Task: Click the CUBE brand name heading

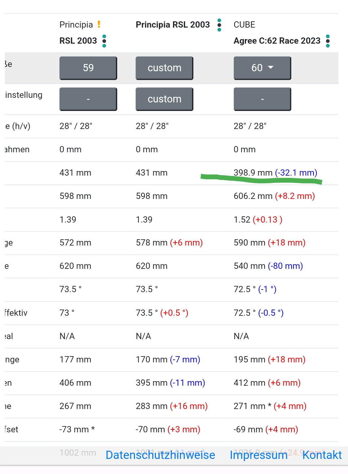Action: [244, 25]
